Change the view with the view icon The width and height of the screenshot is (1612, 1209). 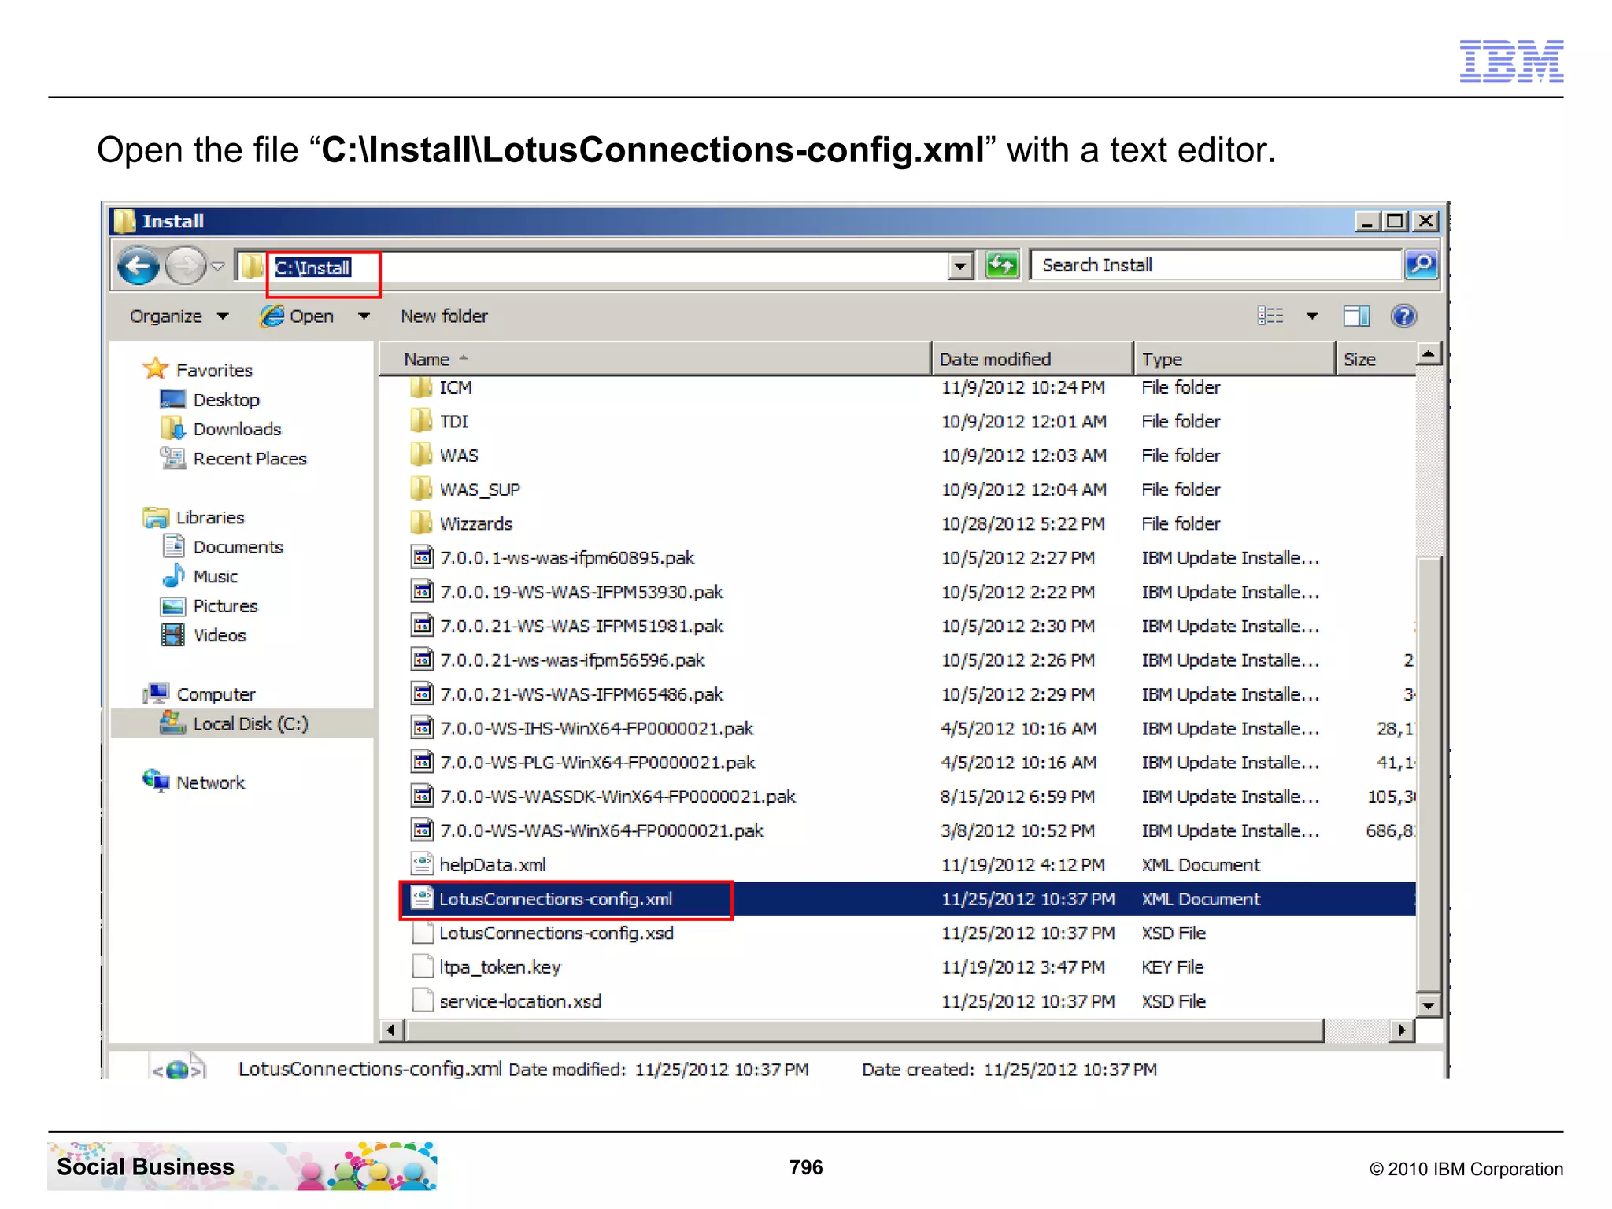pos(1270,316)
